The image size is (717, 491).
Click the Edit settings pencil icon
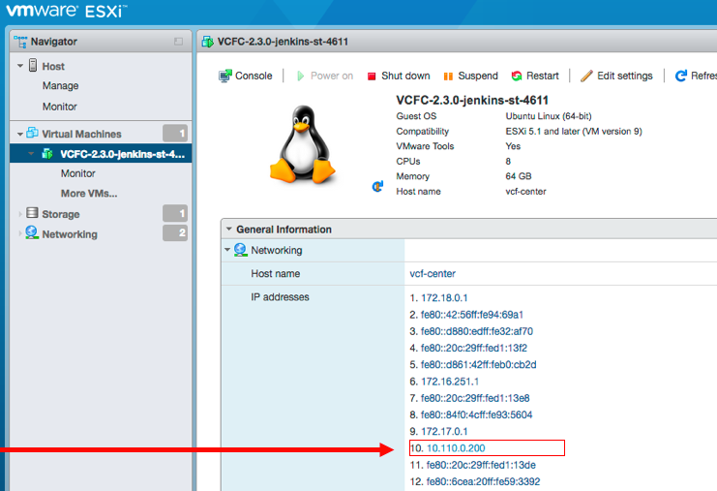(x=586, y=76)
